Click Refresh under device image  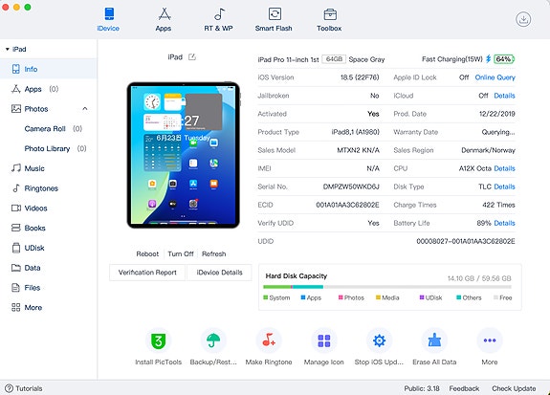tap(213, 254)
